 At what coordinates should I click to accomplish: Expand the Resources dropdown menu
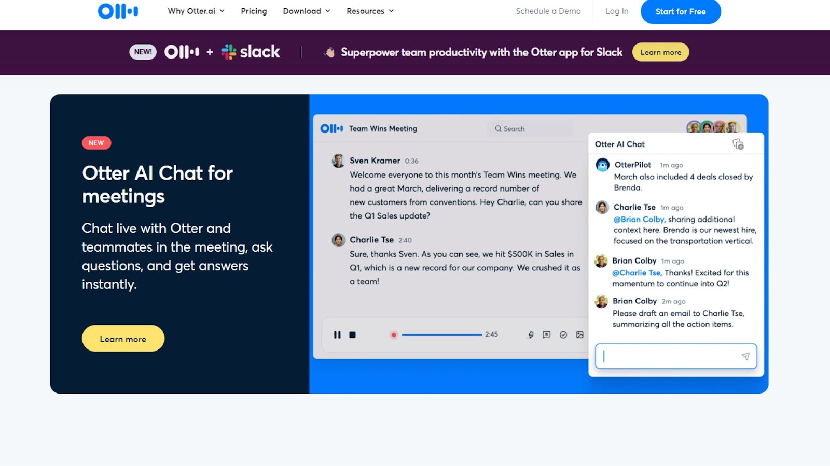[x=370, y=11]
